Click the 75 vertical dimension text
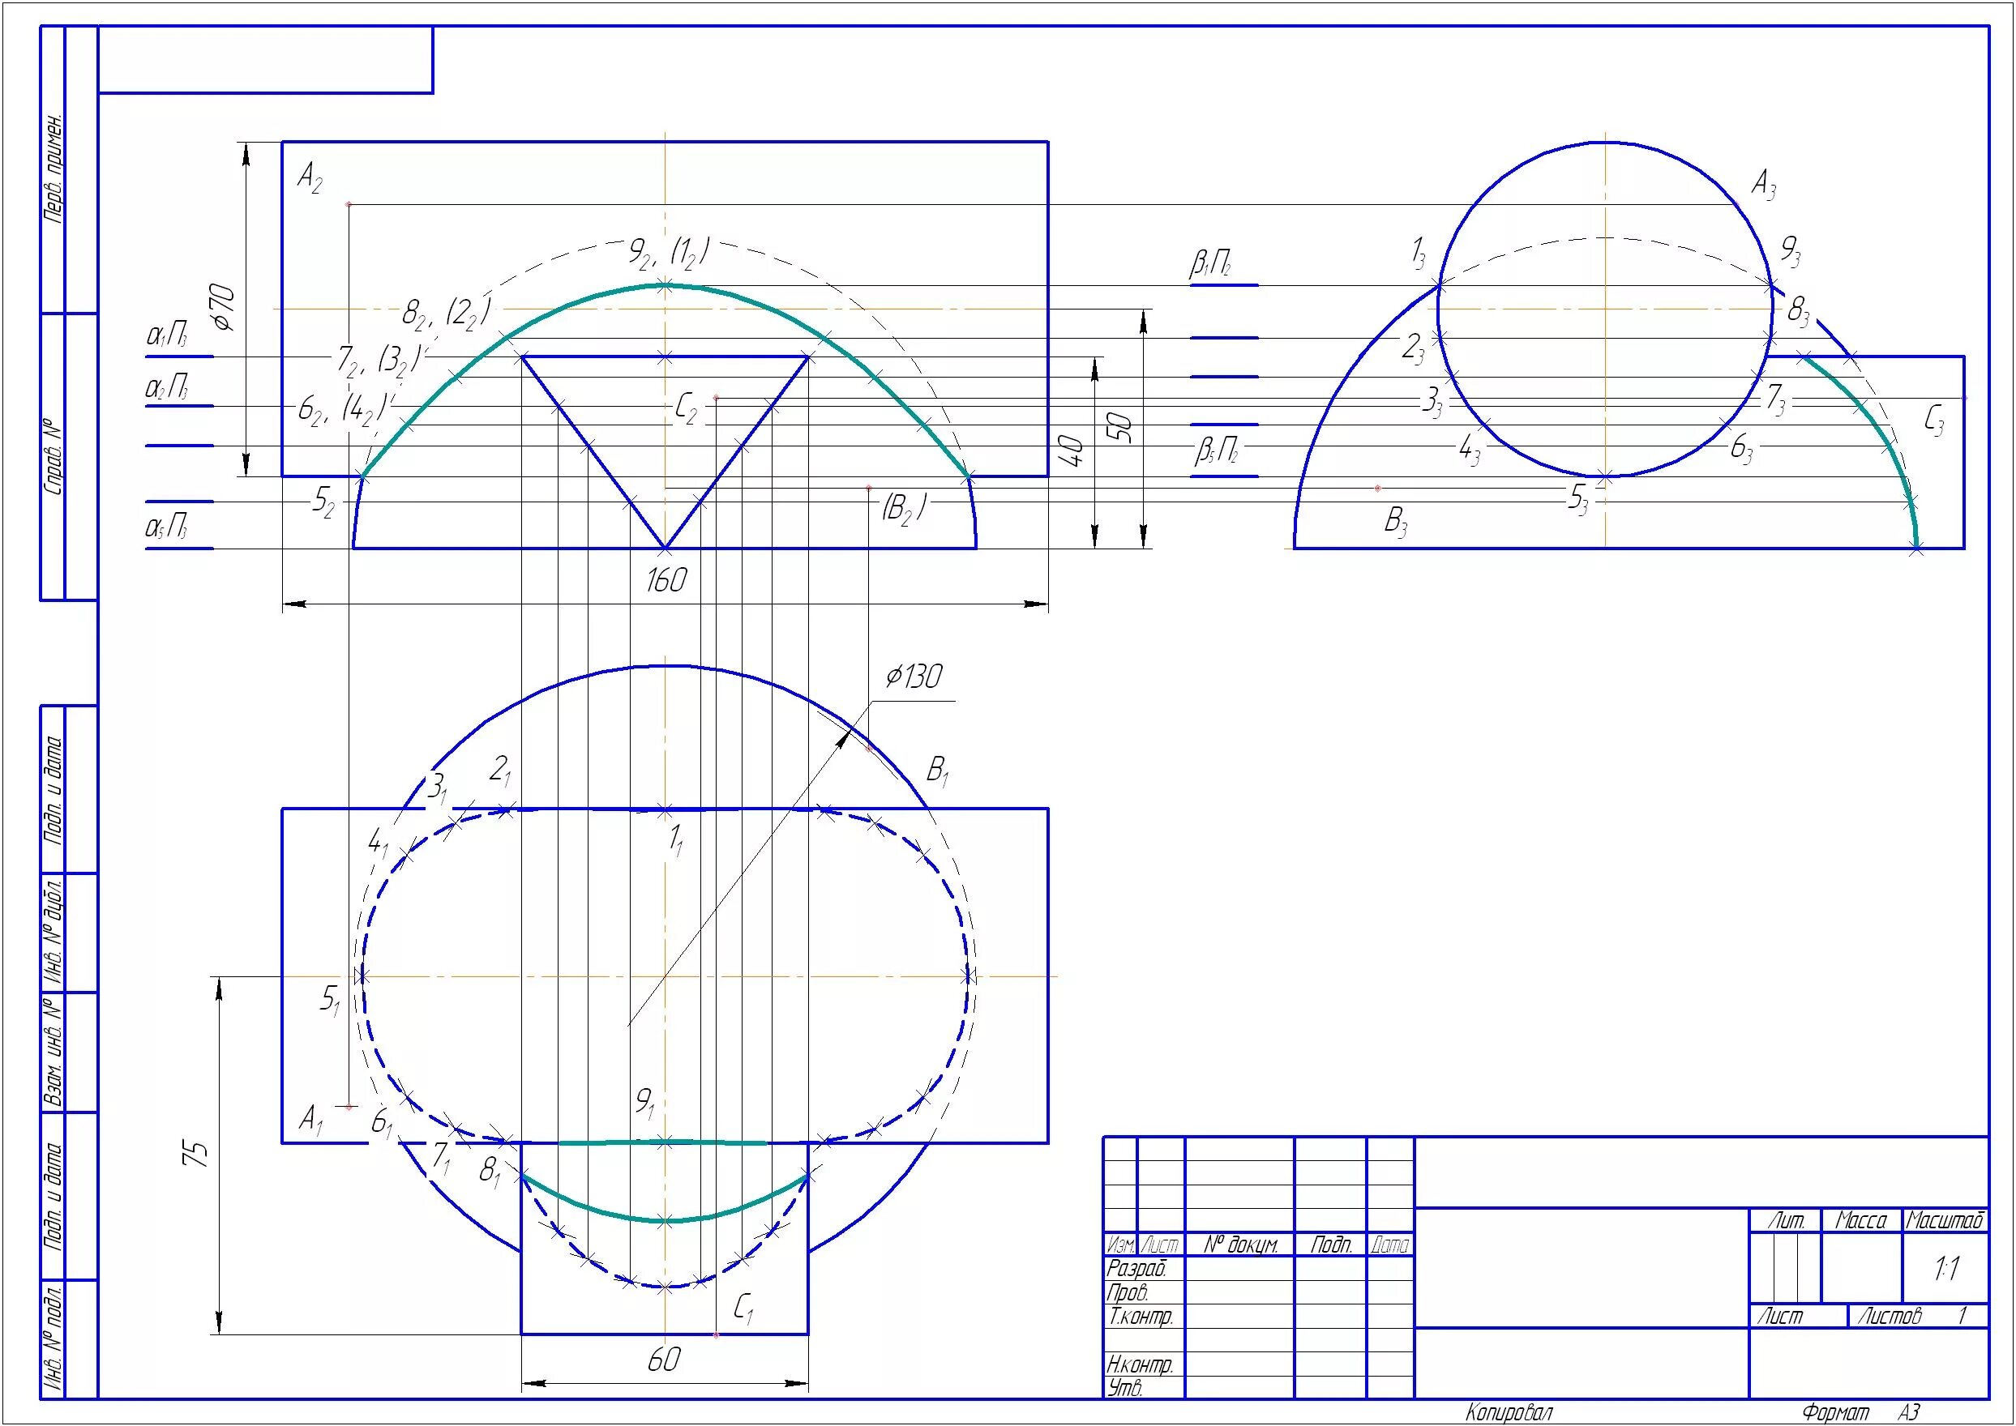This screenshot has height=1426, width=2016. (197, 1154)
